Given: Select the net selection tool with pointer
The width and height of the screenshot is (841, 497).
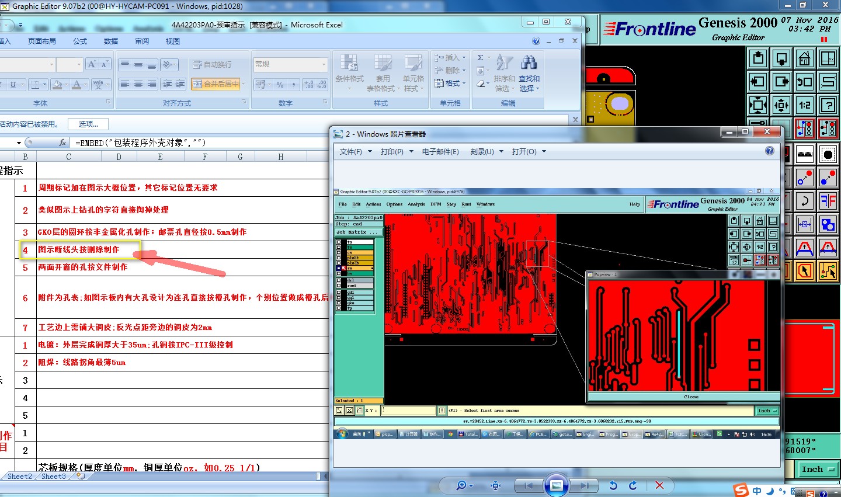Looking at the screenshot, I should pos(828,271).
